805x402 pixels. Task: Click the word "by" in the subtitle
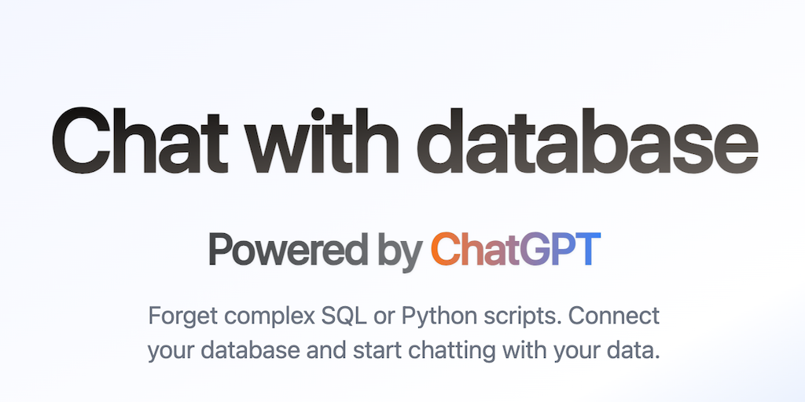(399, 251)
